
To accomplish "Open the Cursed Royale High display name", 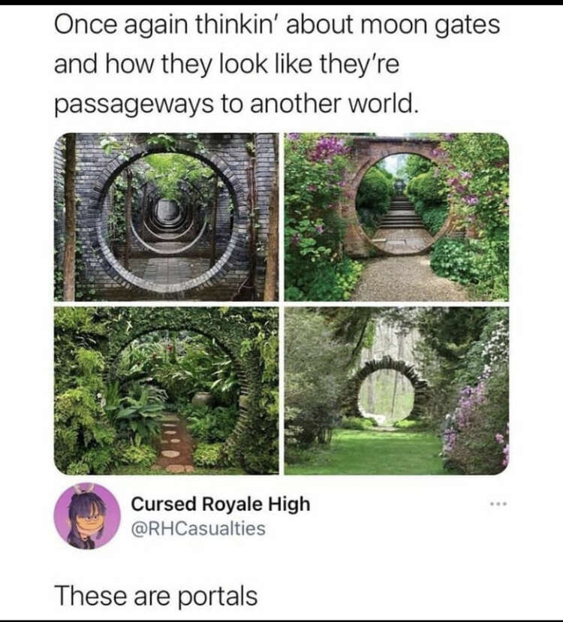I will click(221, 504).
